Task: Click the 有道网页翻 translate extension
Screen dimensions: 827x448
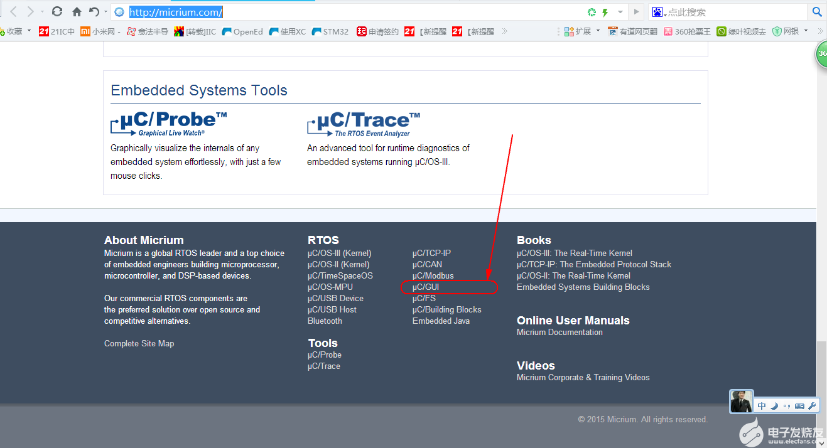Action: click(x=632, y=31)
